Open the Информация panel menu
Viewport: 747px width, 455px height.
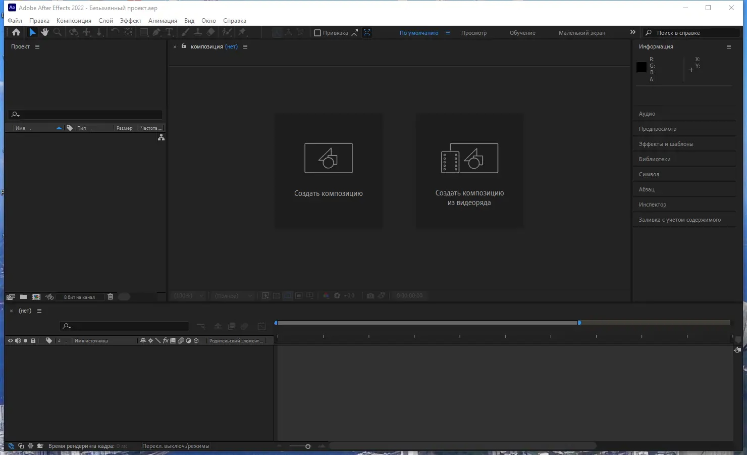point(729,46)
